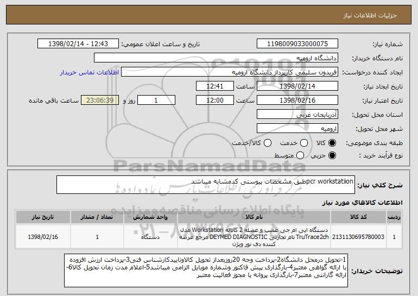Select the جزیی purchase type radio

[332, 155]
